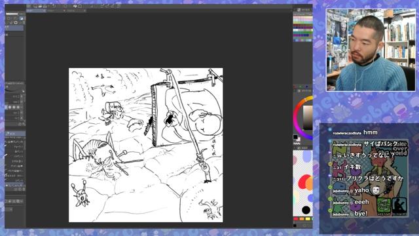Switch to the first canvas document tab
419x236 pixels.
(x=36, y=10)
